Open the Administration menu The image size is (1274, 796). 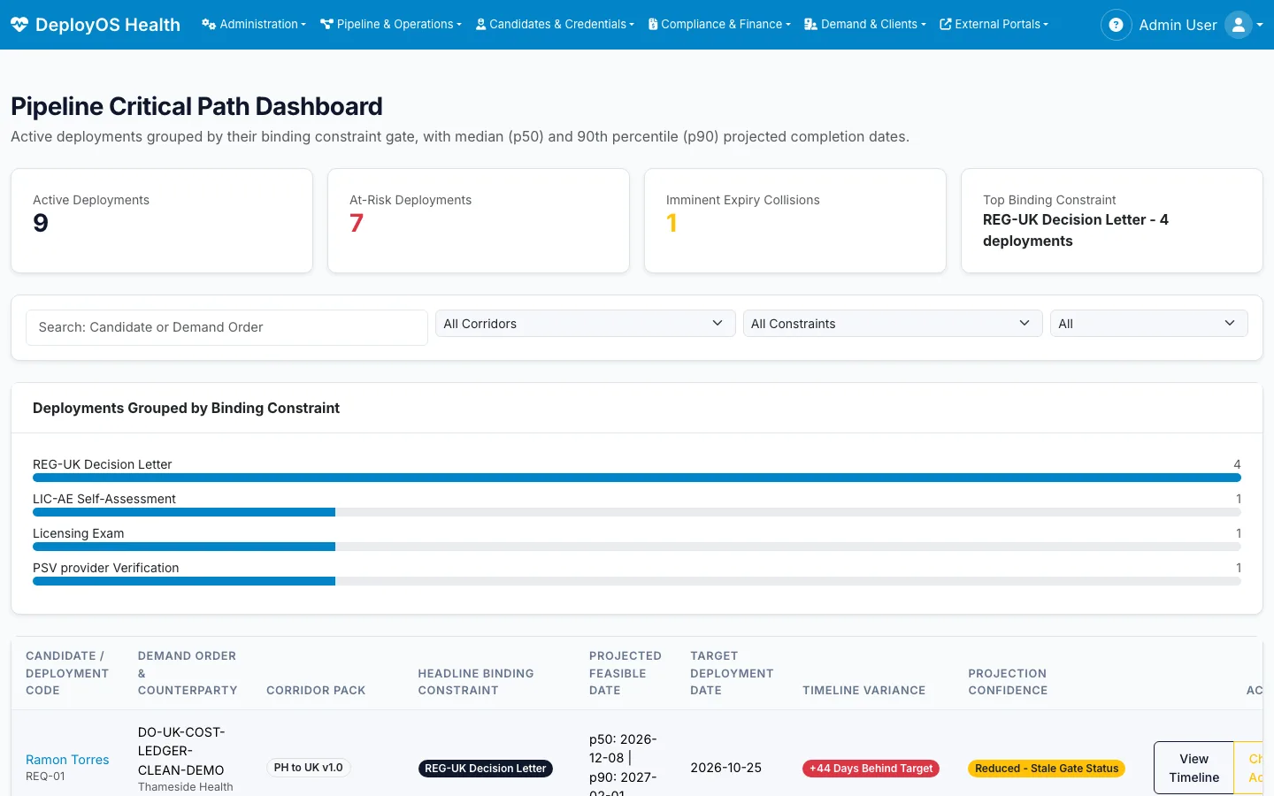pos(254,25)
